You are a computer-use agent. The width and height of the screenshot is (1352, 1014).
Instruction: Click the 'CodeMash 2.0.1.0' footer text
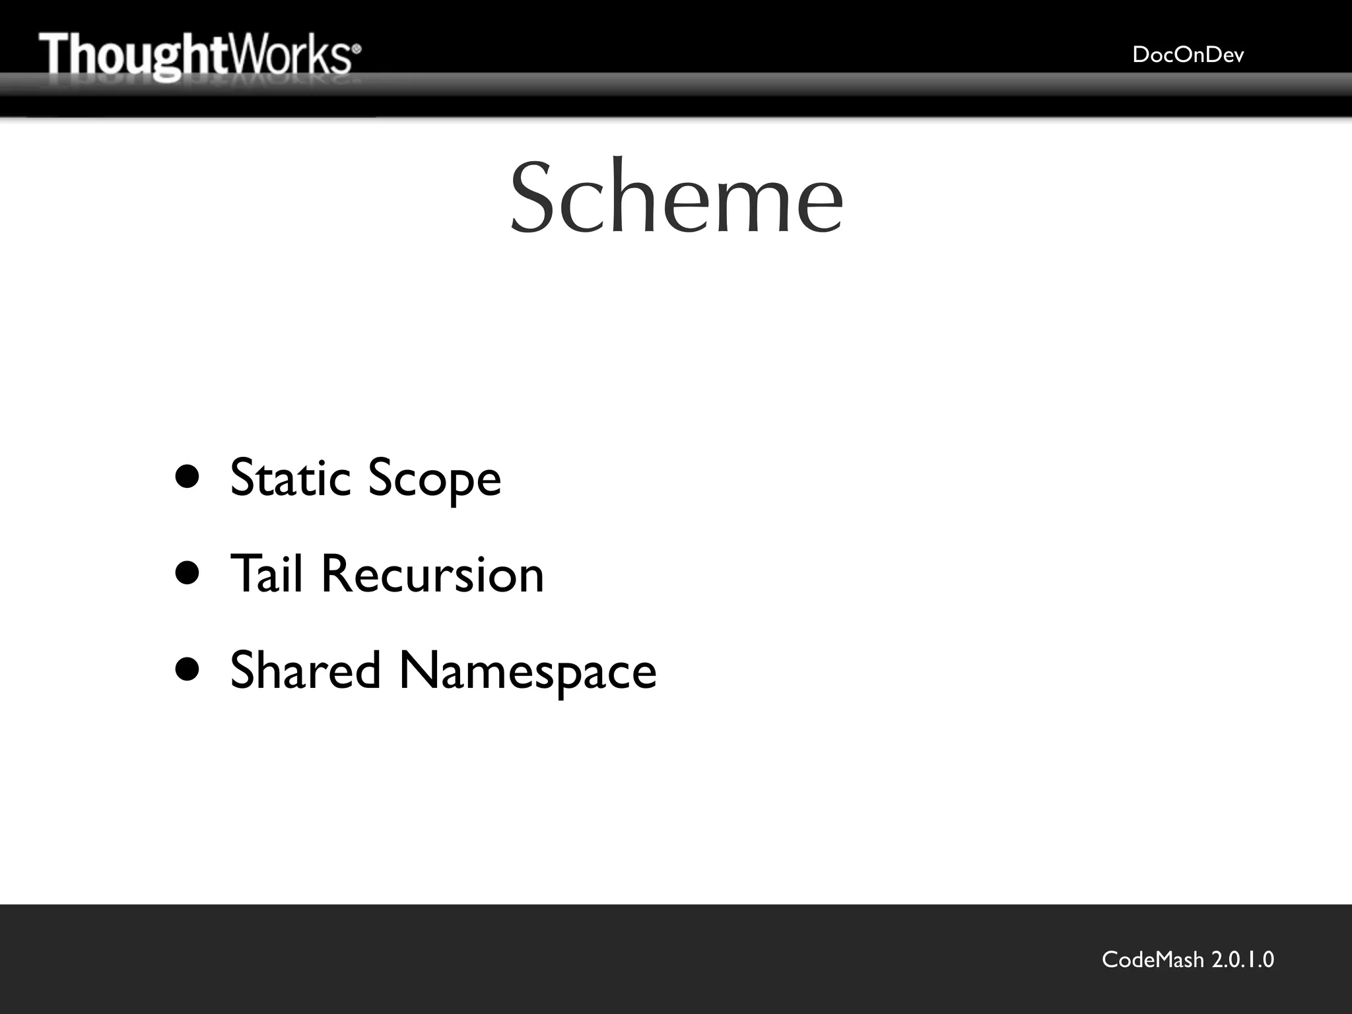1188,959
